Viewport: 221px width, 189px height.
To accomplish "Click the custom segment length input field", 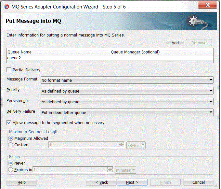I will coord(84,145).
